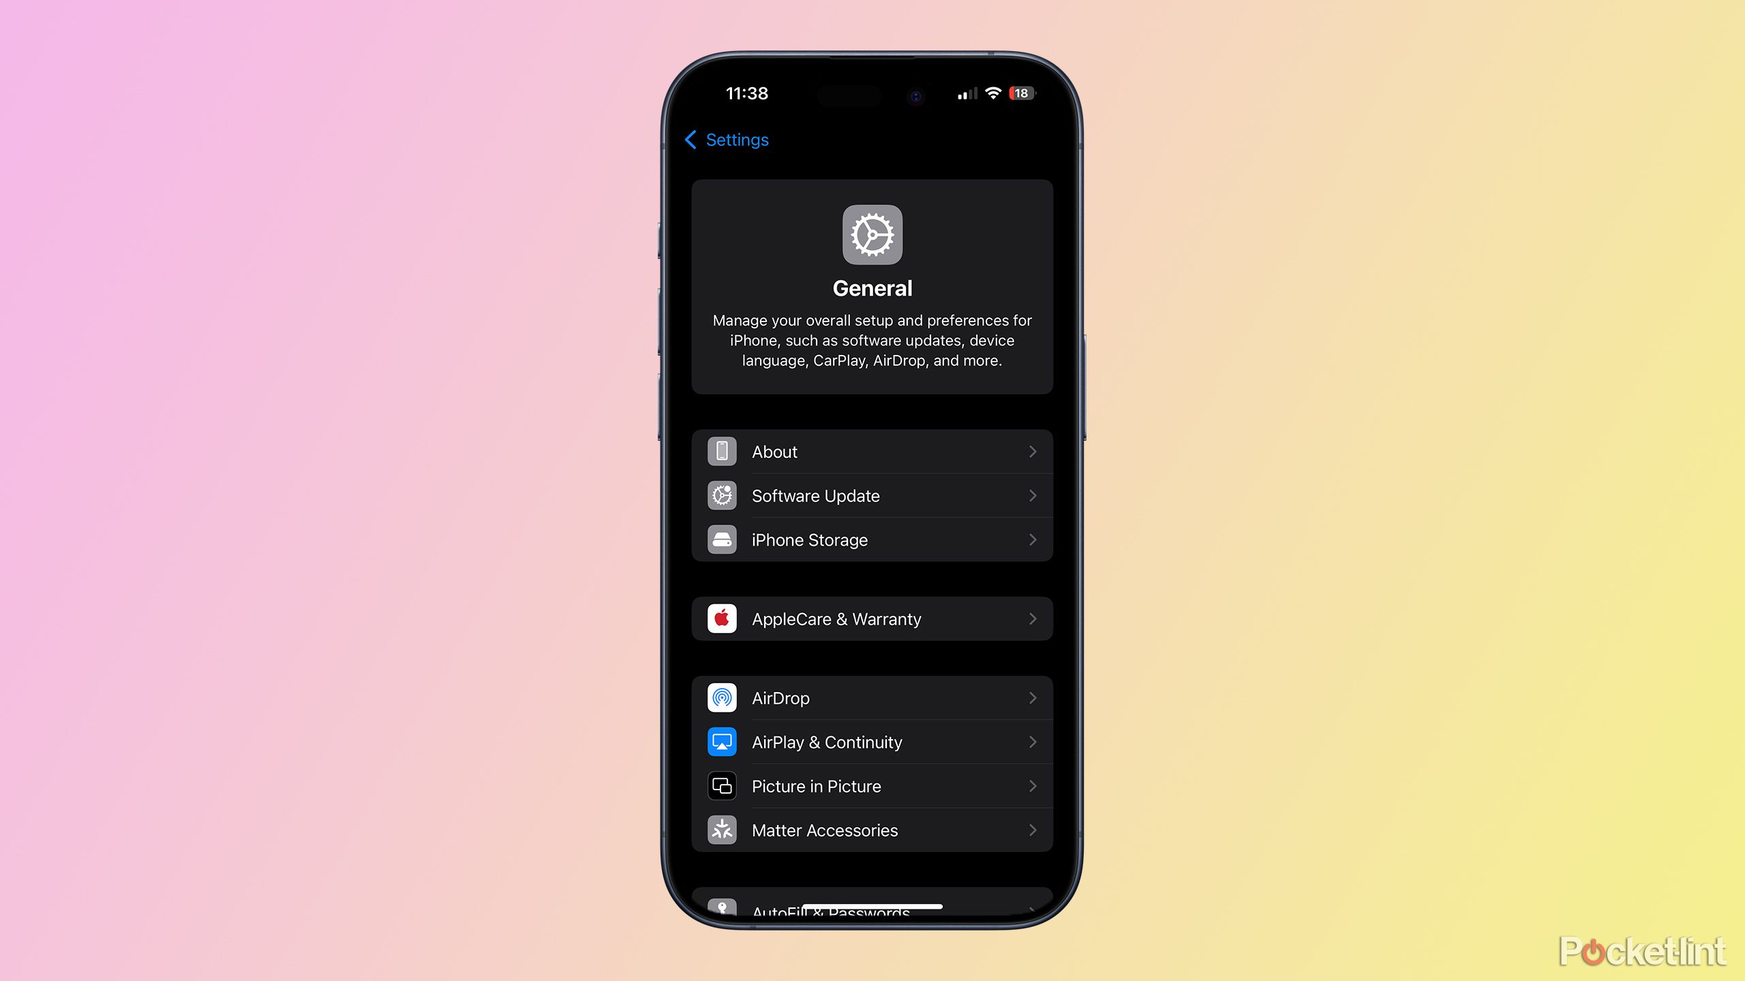This screenshot has height=981, width=1745.
Task: Select the General menu section
Action: tap(872, 287)
